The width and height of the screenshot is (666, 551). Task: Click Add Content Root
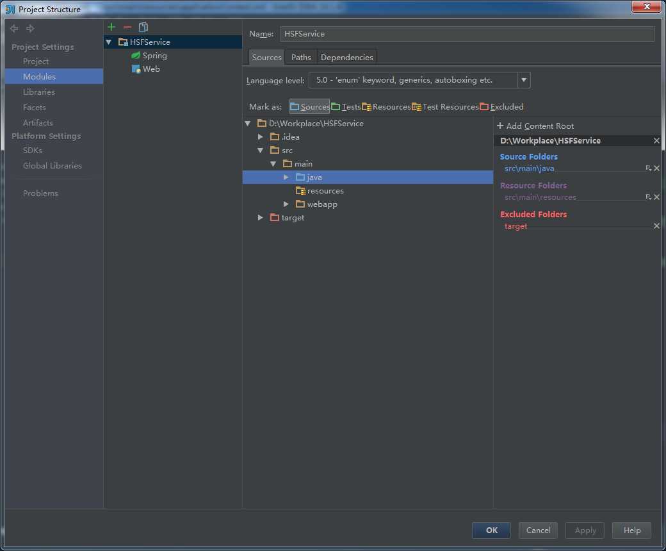pyautogui.click(x=535, y=126)
